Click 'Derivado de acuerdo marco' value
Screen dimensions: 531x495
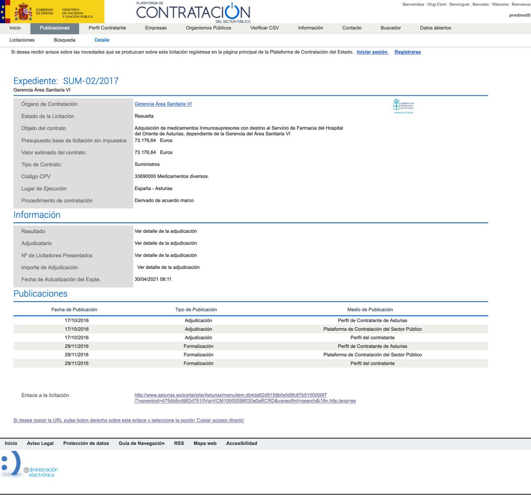click(164, 200)
